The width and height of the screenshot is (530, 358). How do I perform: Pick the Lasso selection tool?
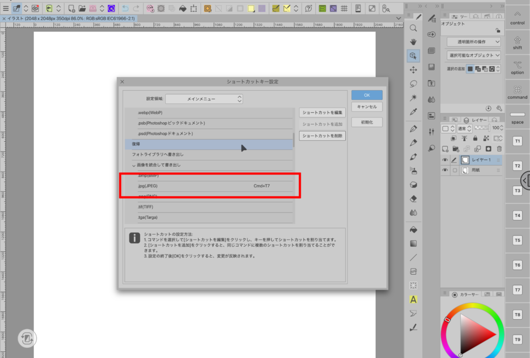[x=414, y=84]
